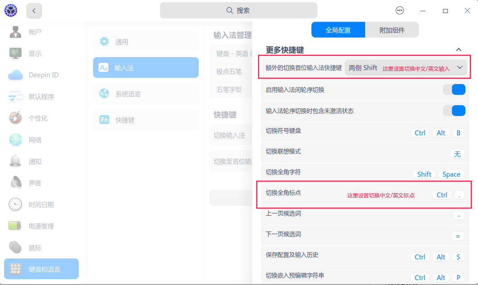The width and height of the screenshot is (478, 285).
Task: Open 时间日期 label in sidebar
Action: 41,205
